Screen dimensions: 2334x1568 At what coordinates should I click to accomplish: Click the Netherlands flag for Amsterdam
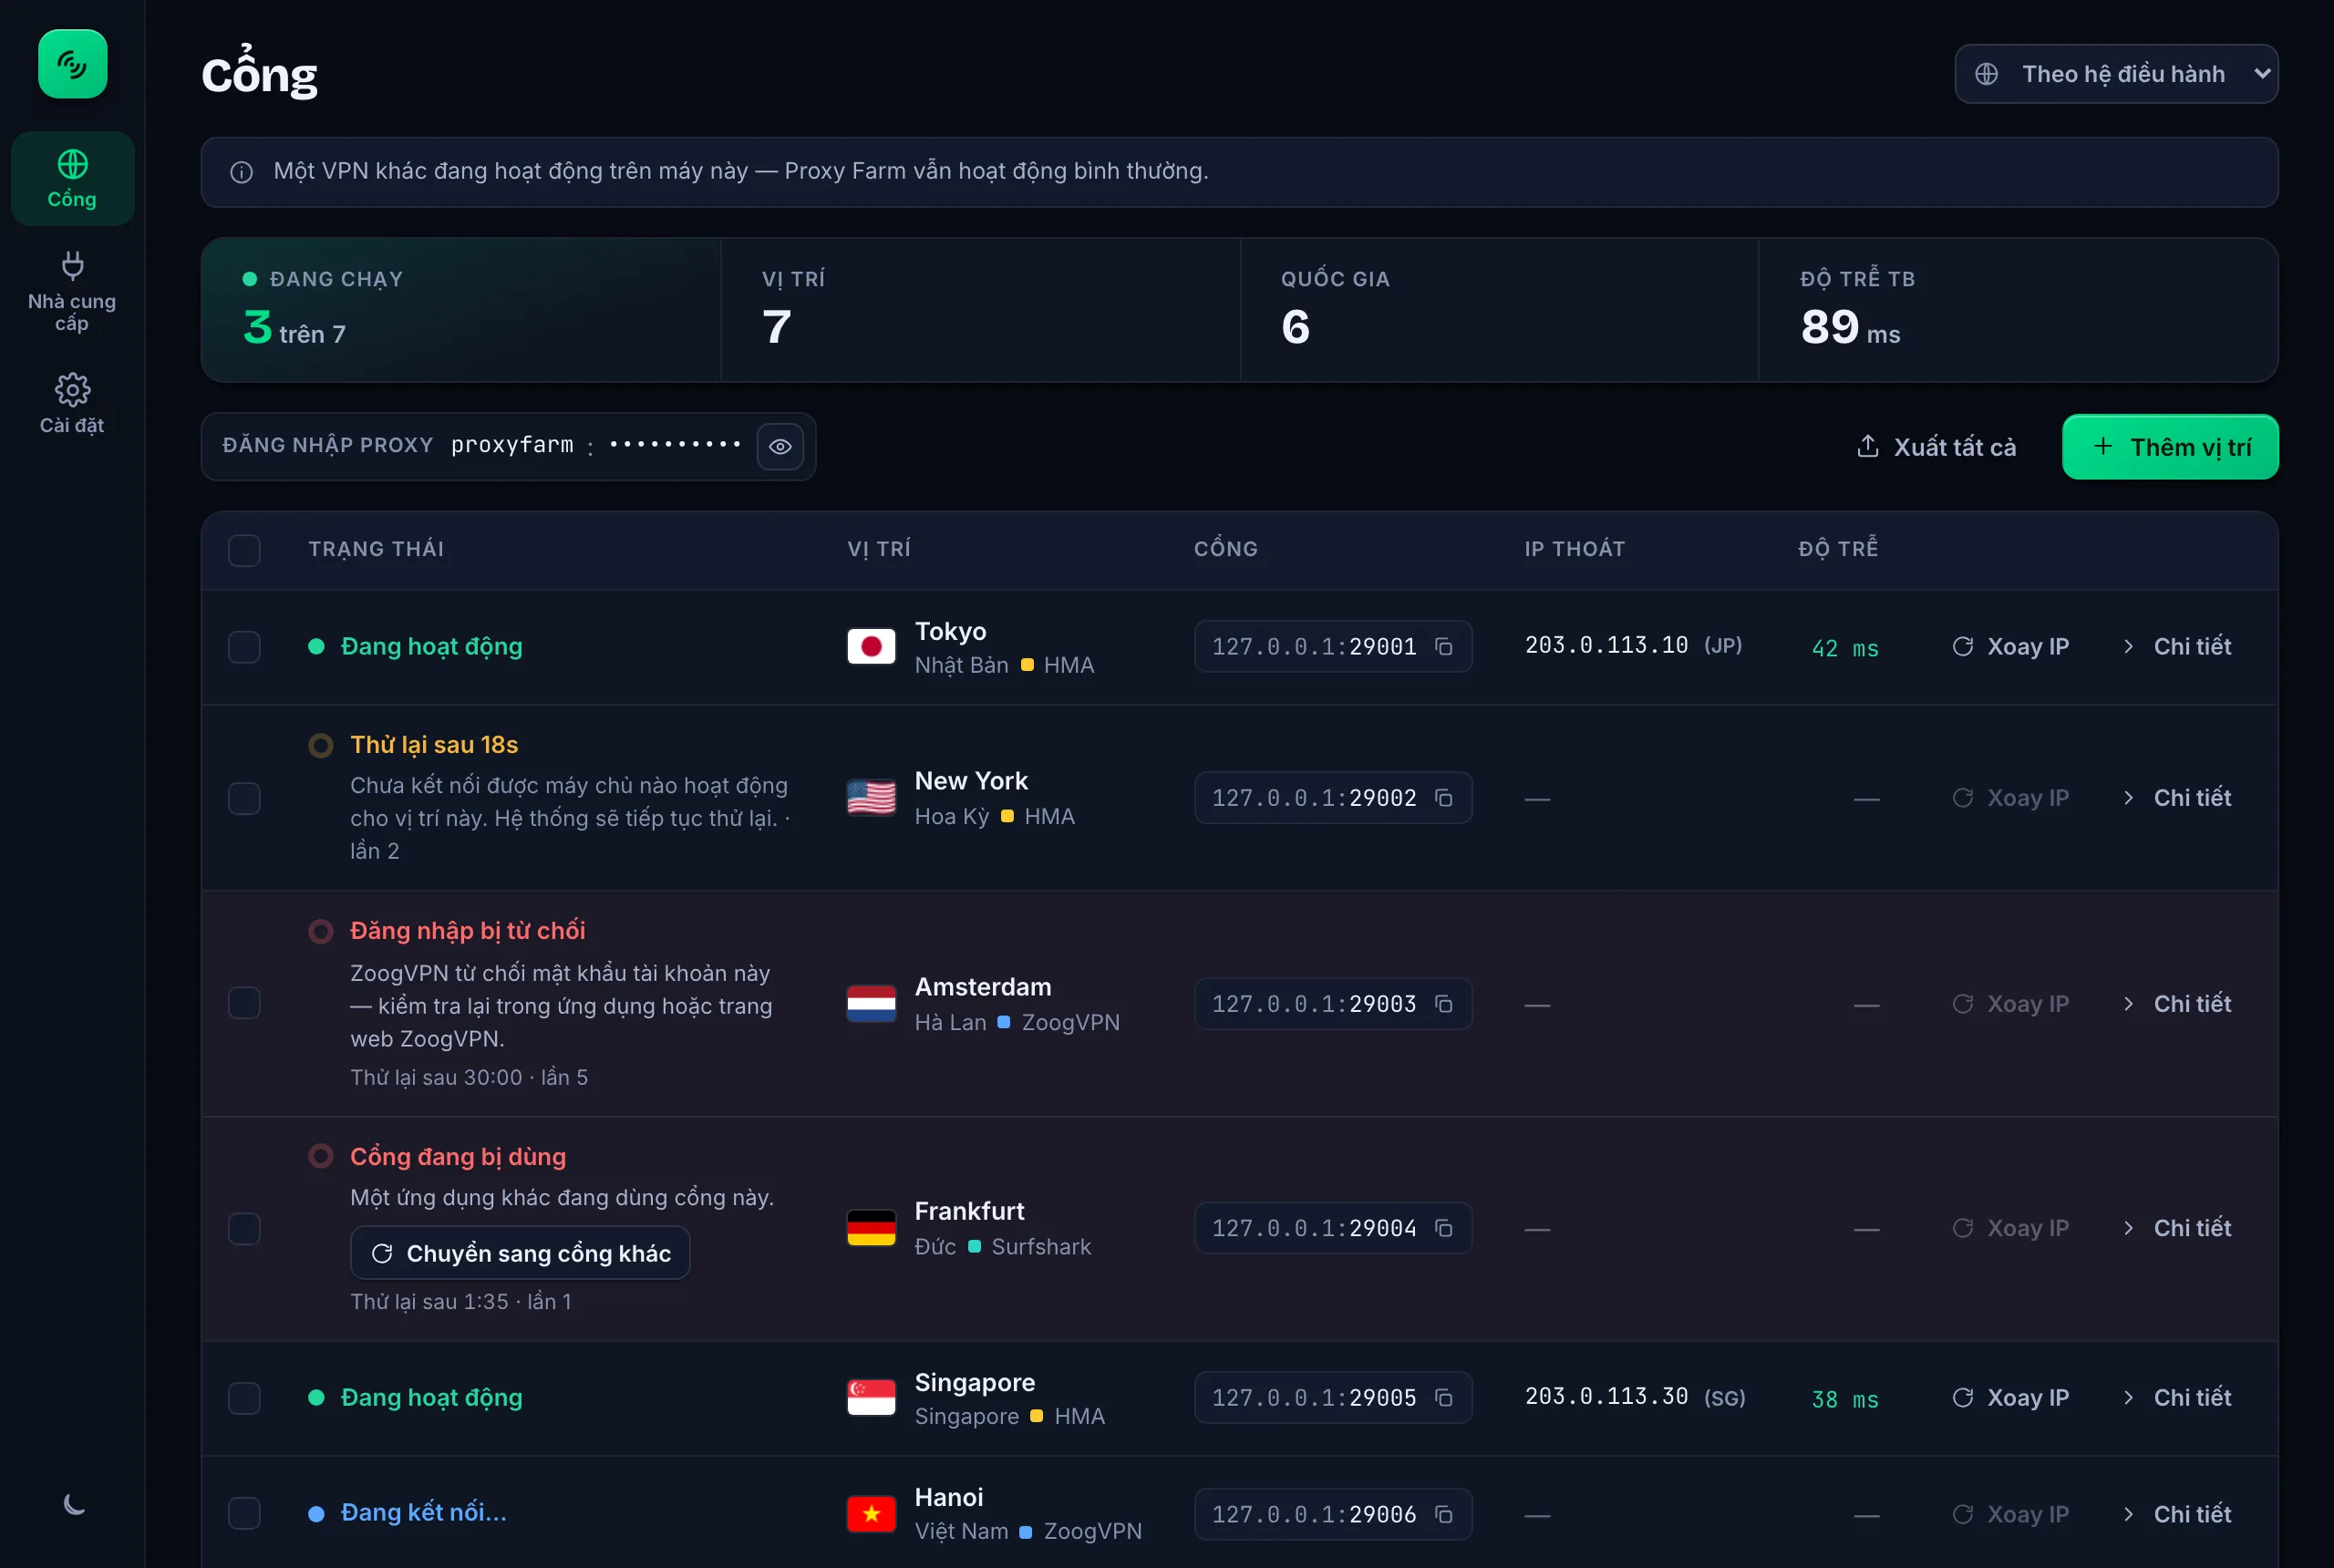pyautogui.click(x=871, y=1003)
